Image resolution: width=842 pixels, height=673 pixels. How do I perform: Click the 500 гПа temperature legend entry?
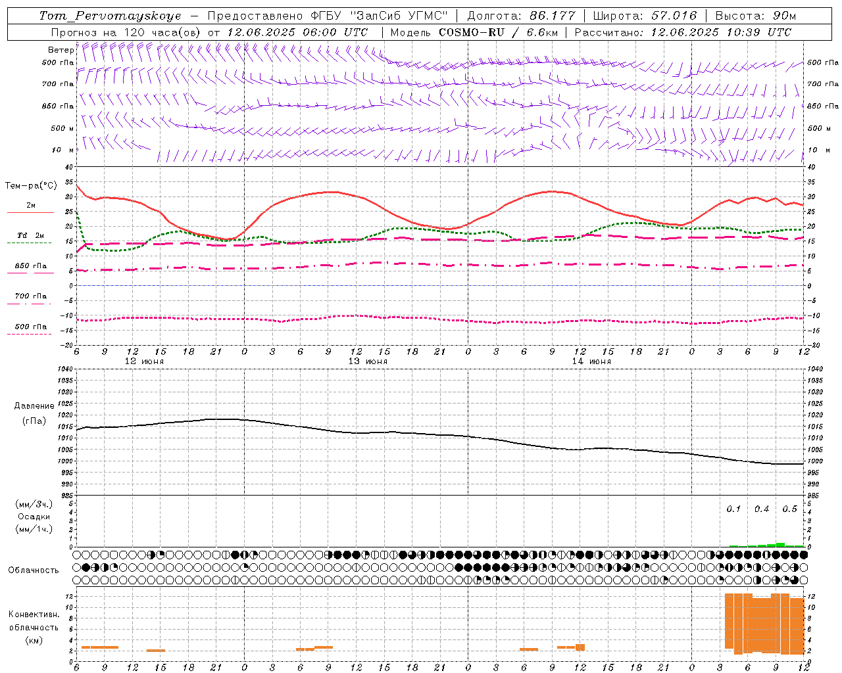[31, 327]
